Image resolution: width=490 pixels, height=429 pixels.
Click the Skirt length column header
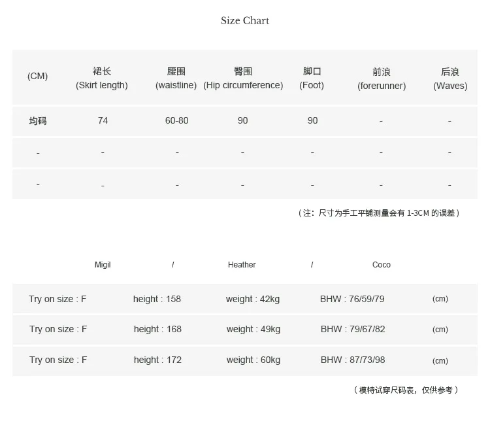pos(102,78)
